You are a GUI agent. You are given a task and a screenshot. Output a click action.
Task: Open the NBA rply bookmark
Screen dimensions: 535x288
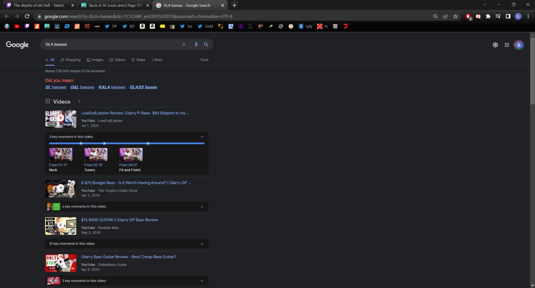(x=306, y=26)
